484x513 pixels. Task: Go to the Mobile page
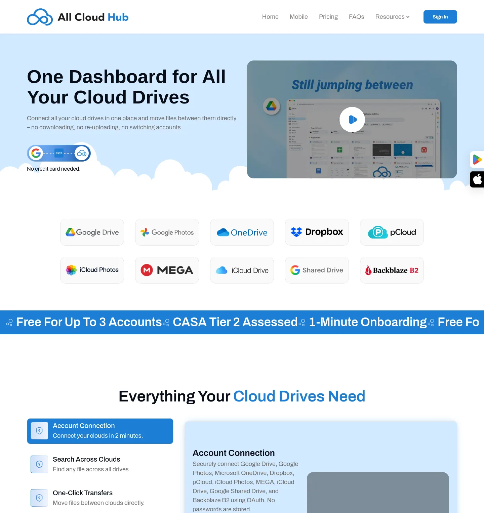299,17
